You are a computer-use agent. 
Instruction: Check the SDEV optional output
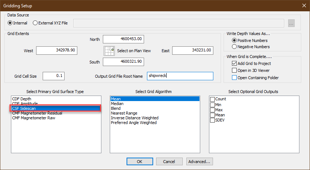[213, 120]
